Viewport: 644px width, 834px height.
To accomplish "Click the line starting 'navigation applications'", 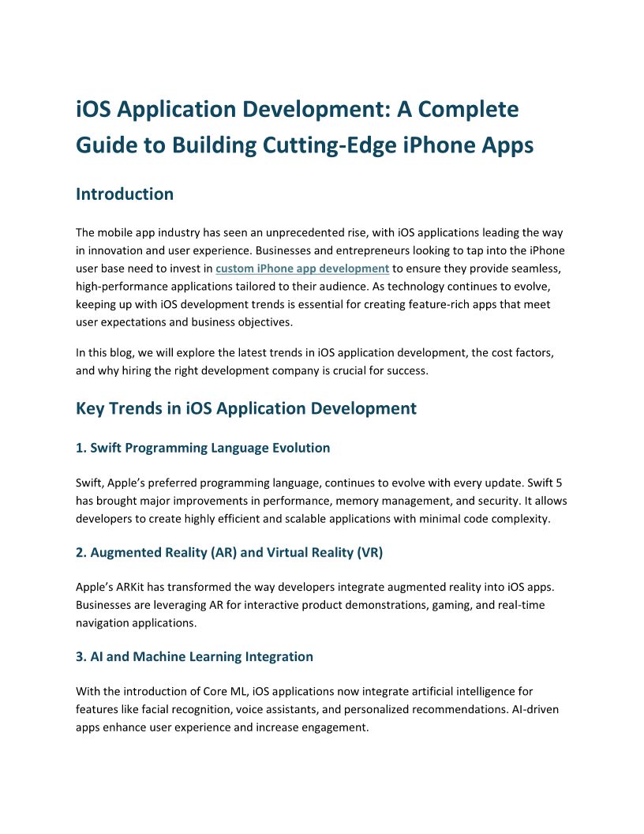I will coord(137,623).
